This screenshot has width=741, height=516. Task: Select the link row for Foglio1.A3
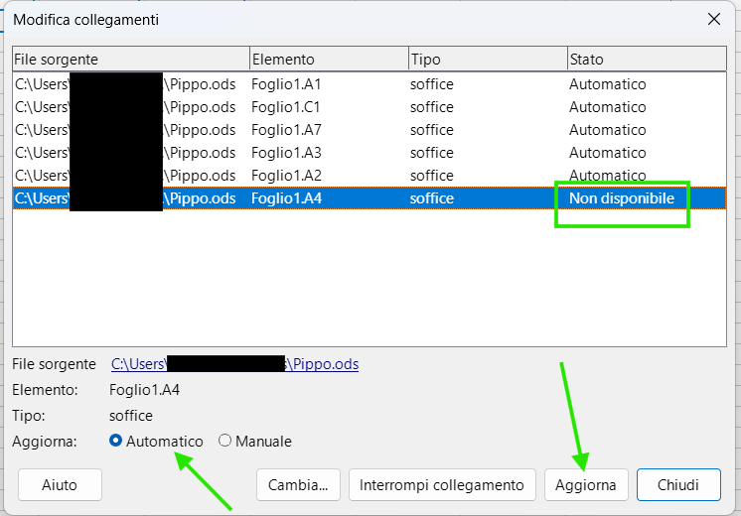click(286, 153)
